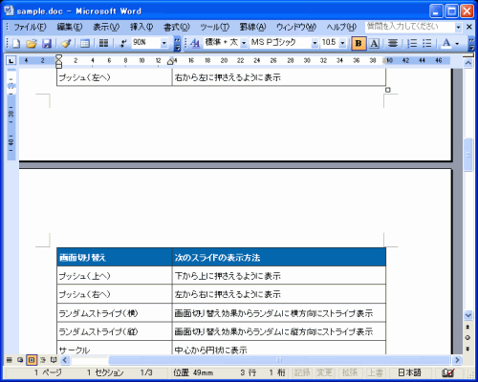The height and width of the screenshot is (382, 478).
Task: Expand Standard toolbar options chevron
Action: tap(177, 44)
